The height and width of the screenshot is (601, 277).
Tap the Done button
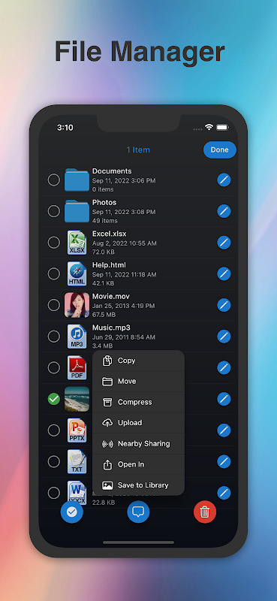[219, 149]
